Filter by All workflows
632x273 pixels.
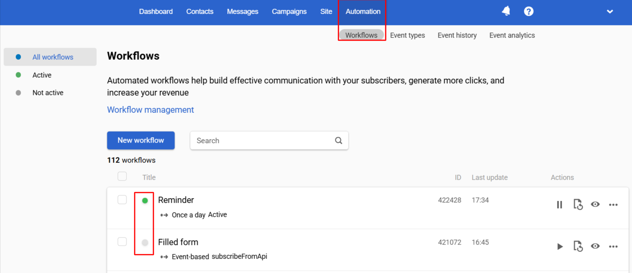coord(50,57)
